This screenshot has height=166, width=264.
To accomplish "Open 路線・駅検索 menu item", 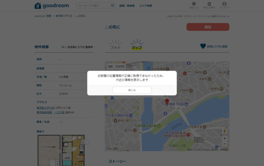I will pos(127,6).
